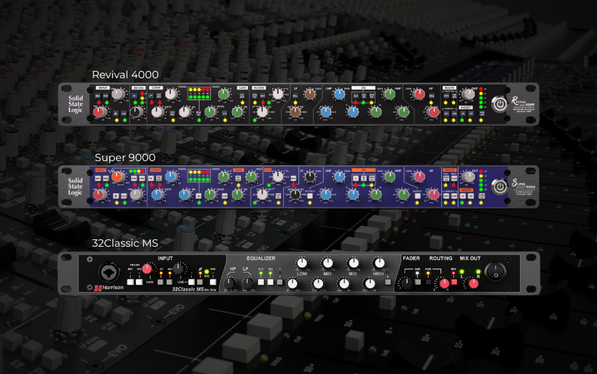Click the 32Classic MS fader knob

405,284
